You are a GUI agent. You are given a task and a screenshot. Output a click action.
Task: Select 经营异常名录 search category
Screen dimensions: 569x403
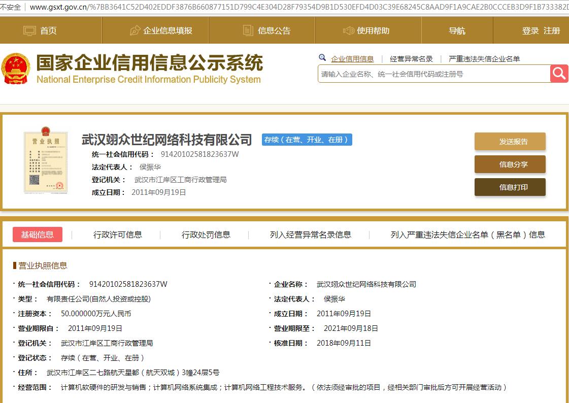(x=411, y=59)
